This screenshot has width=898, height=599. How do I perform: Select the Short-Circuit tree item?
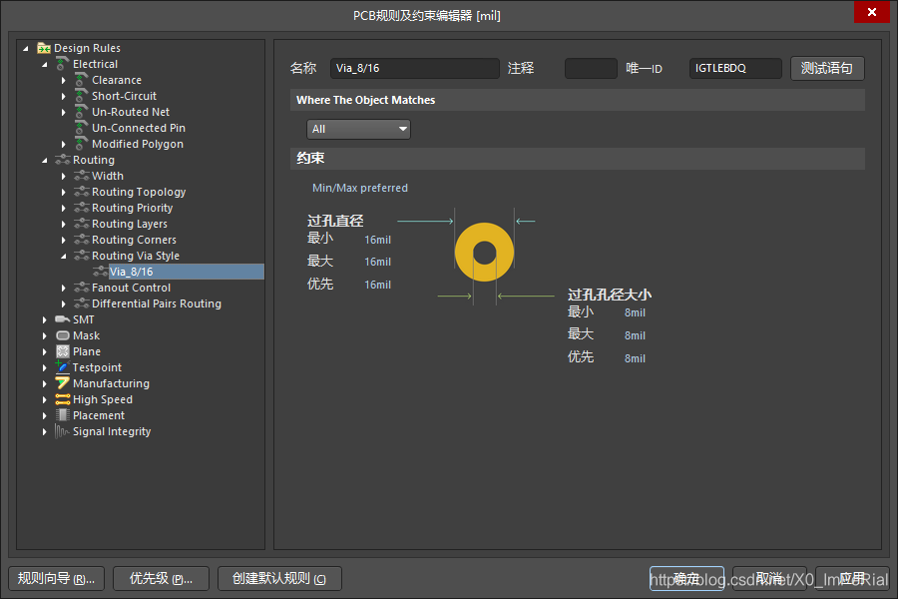[x=124, y=96]
